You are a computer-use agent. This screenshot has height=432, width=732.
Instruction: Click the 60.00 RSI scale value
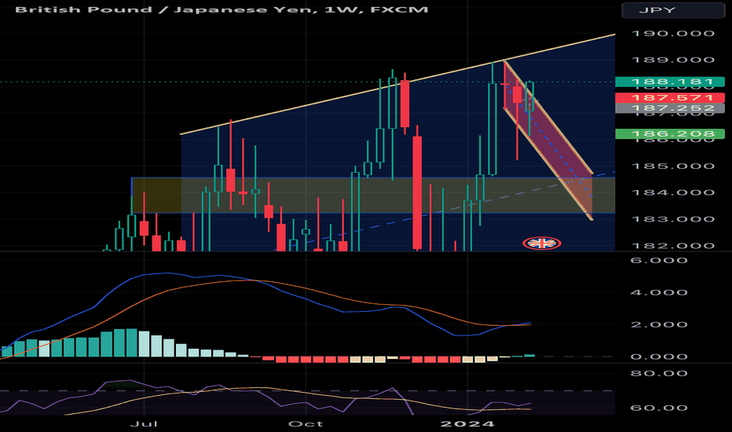pyautogui.click(x=659, y=408)
